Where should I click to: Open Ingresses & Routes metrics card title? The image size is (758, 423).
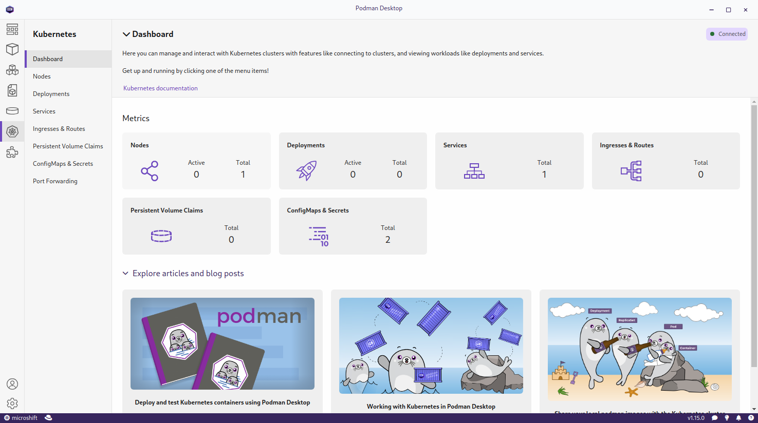[626, 145]
